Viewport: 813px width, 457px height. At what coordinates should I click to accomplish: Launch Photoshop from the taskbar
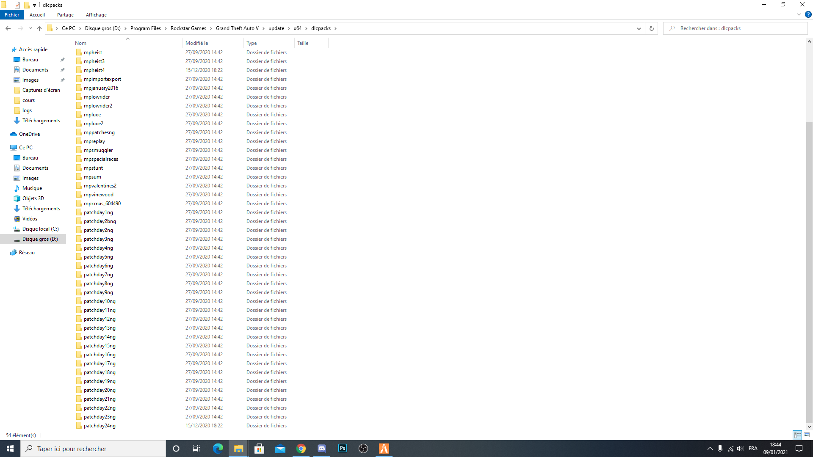[343, 449]
